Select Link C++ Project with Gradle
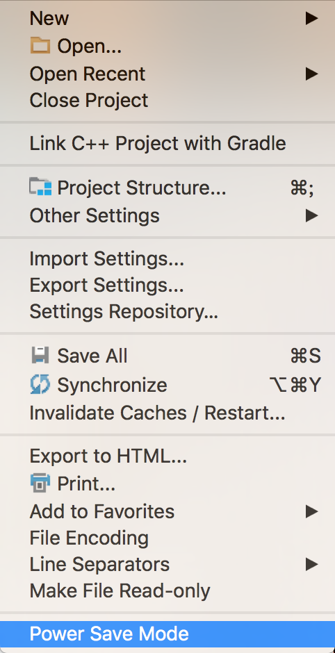335x653 pixels. (x=167, y=143)
